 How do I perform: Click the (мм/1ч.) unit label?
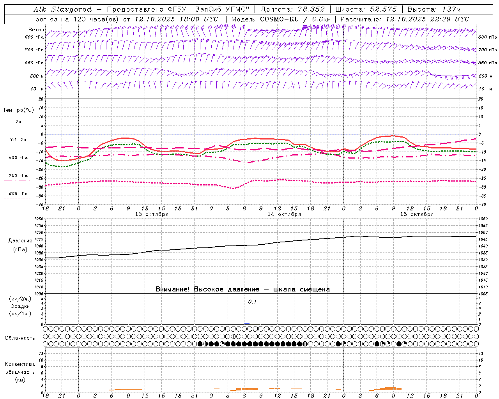click(x=20, y=314)
